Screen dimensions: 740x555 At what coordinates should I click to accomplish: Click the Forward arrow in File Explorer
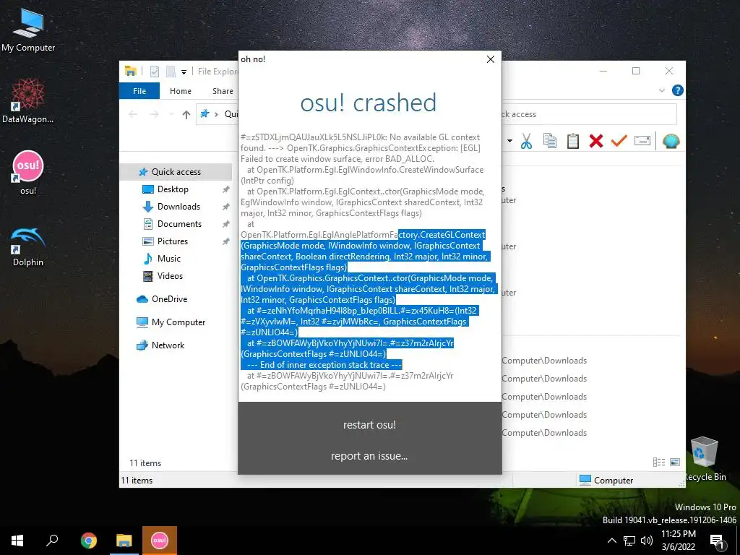(154, 114)
